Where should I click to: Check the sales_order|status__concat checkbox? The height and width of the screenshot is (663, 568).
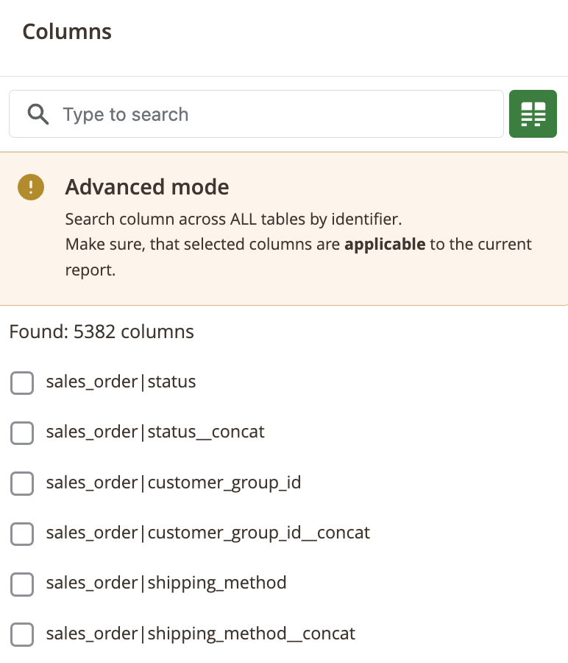coord(22,433)
